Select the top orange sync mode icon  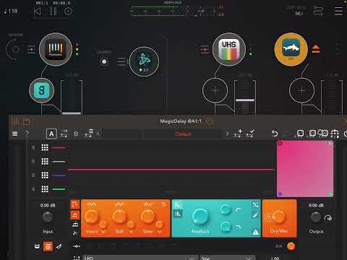point(75,204)
